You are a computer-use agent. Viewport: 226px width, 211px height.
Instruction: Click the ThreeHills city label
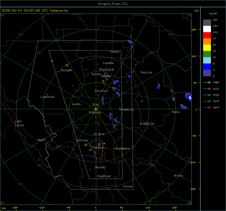tap(126, 110)
